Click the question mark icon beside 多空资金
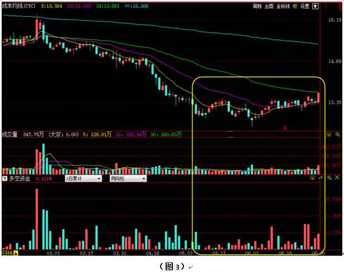This screenshot has width=344, height=278. coord(4,179)
